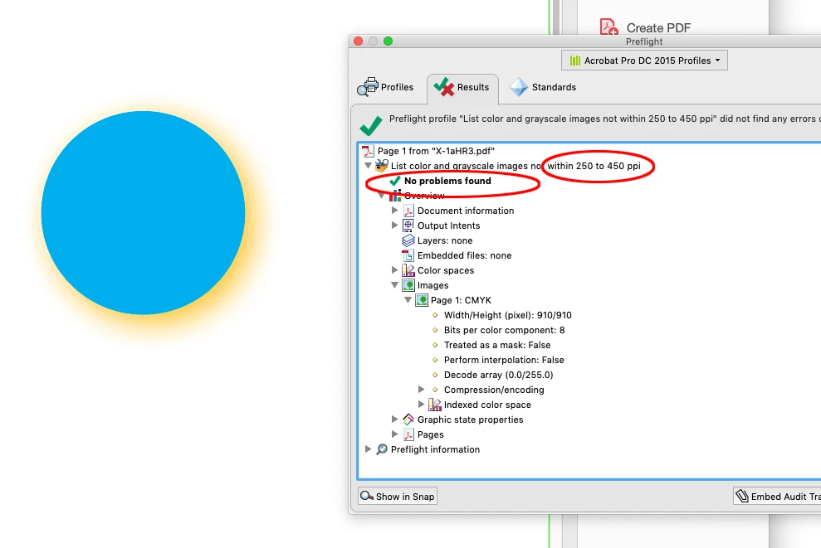Expand the Graphic state properties node
The image size is (821, 548).
395,419
